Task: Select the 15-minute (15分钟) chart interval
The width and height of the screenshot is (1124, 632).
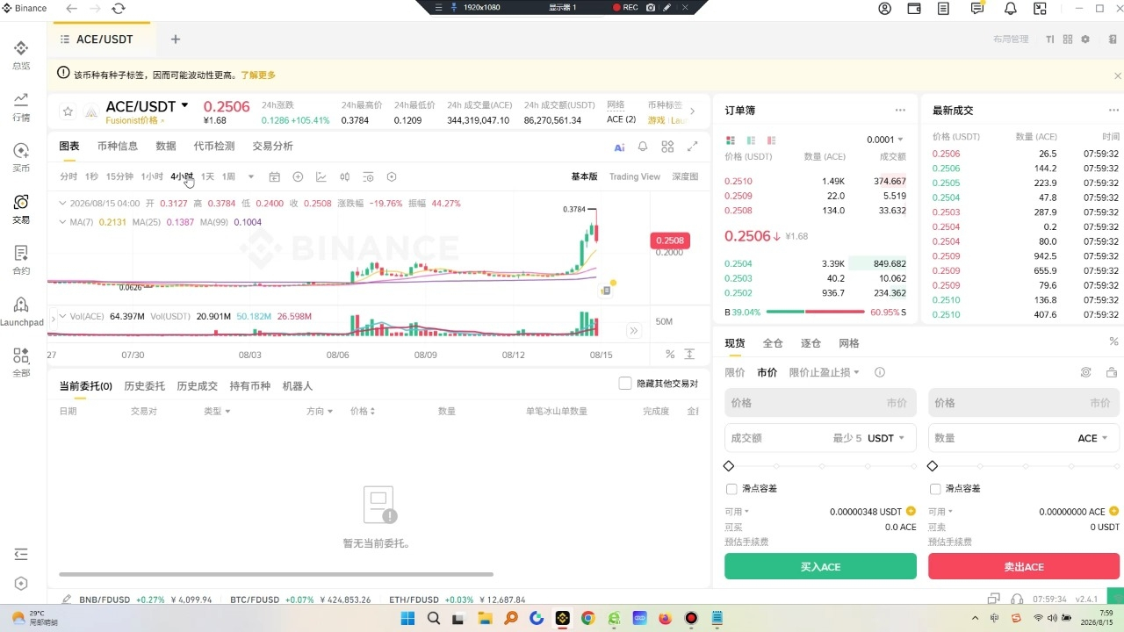Action: (x=119, y=176)
